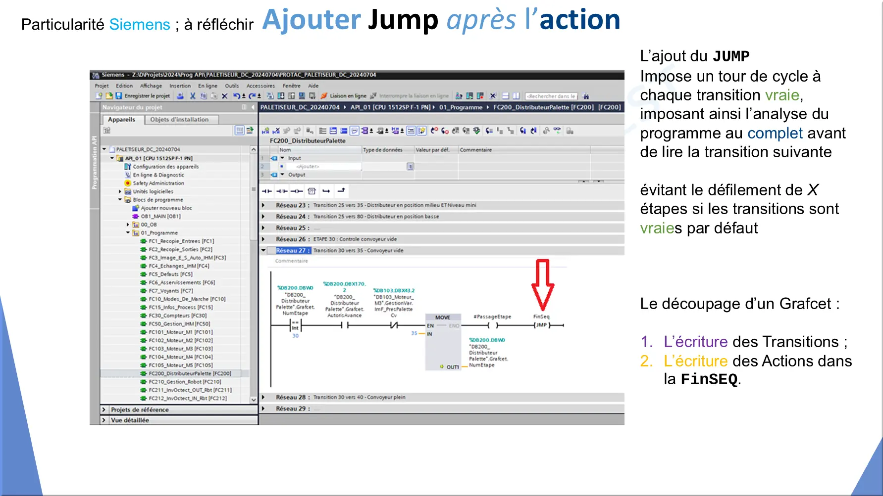Click Liaison en ligne button

(x=344, y=96)
